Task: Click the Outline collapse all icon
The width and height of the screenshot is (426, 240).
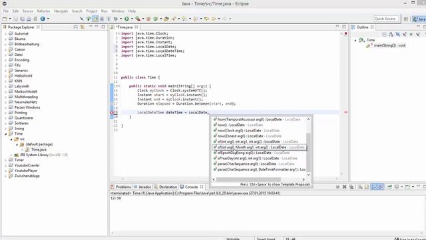Action: 384,34
